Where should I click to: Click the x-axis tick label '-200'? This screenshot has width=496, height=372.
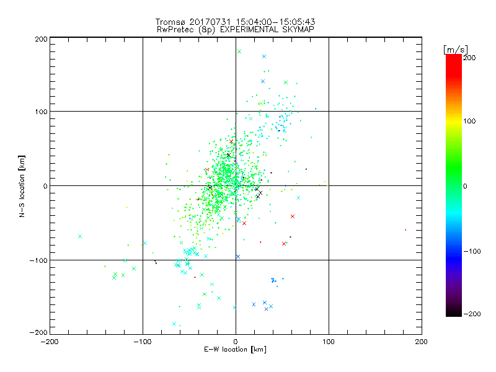tap(50, 342)
